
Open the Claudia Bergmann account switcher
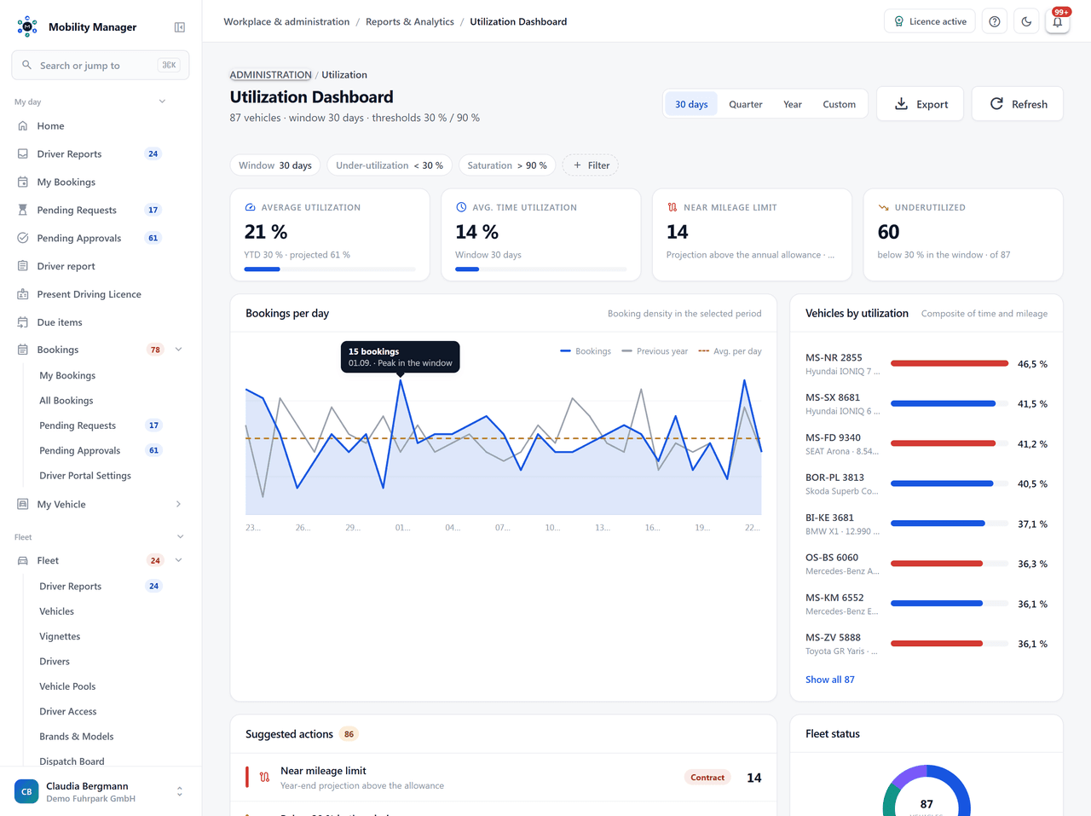coord(101,792)
